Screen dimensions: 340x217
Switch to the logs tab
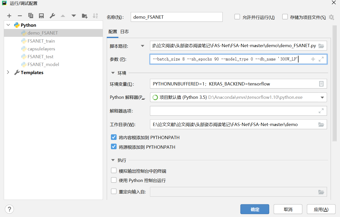click(124, 31)
